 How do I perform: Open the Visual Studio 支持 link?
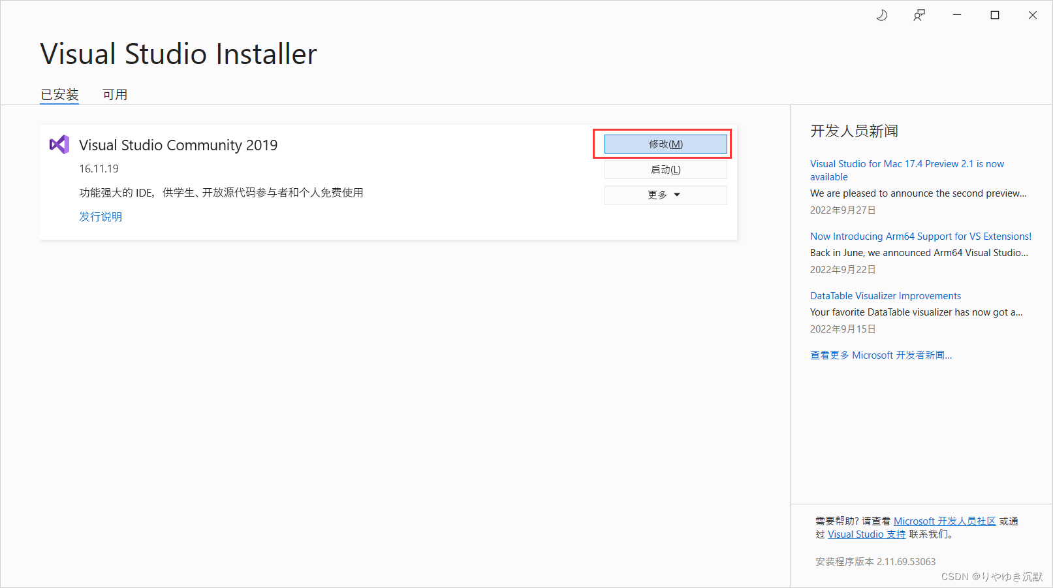click(866, 534)
